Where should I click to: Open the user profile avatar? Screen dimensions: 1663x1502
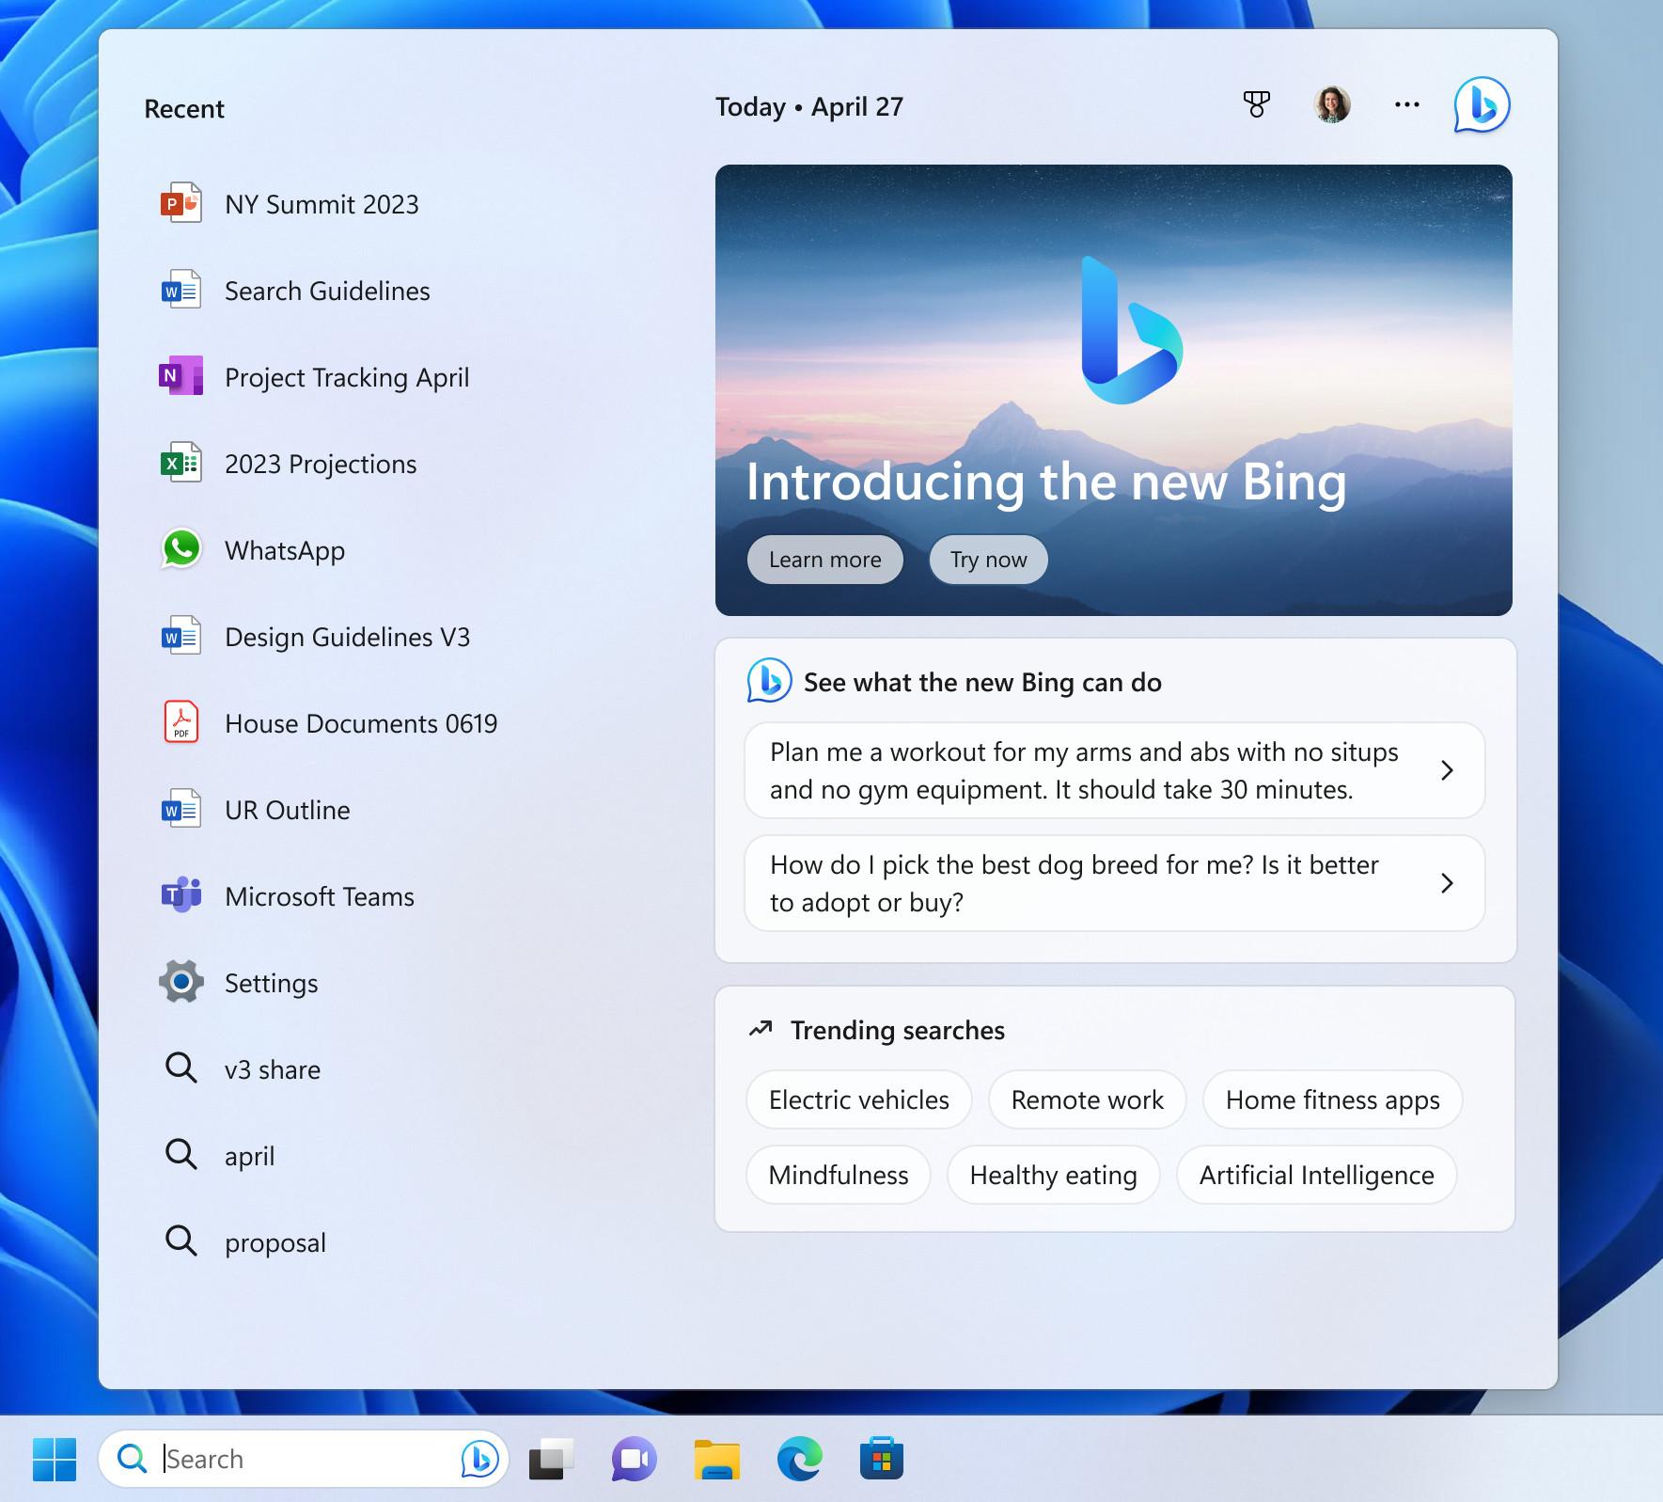1331,104
